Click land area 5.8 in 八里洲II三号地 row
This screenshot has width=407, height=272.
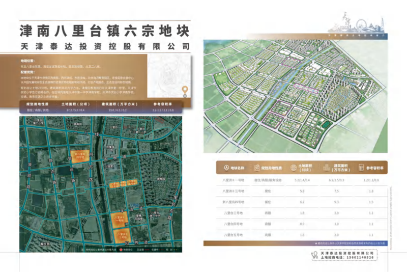tap(302, 191)
